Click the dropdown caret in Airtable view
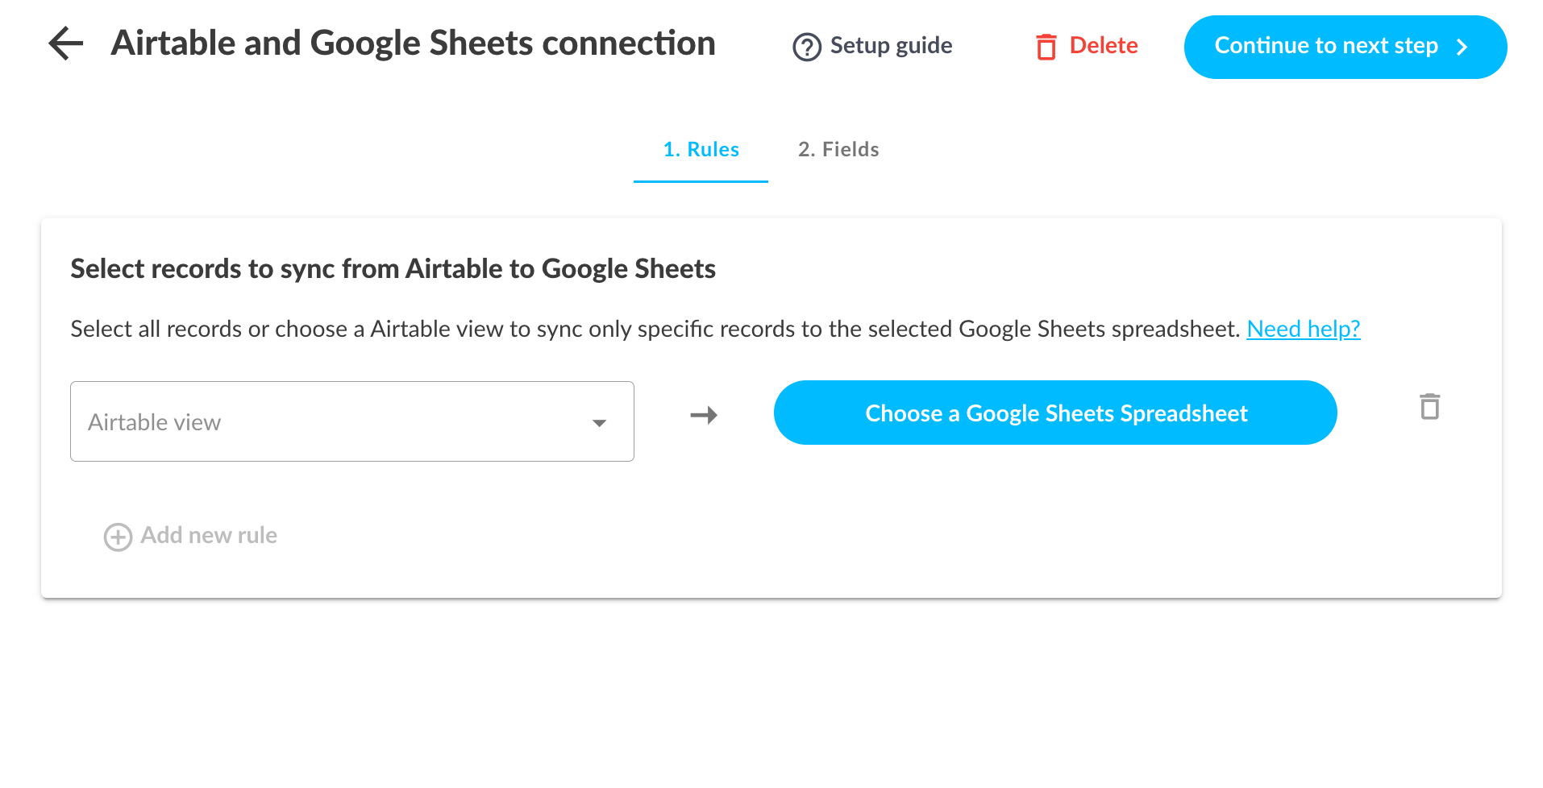This screenshot has width=1543, height=788. point(599,423)
